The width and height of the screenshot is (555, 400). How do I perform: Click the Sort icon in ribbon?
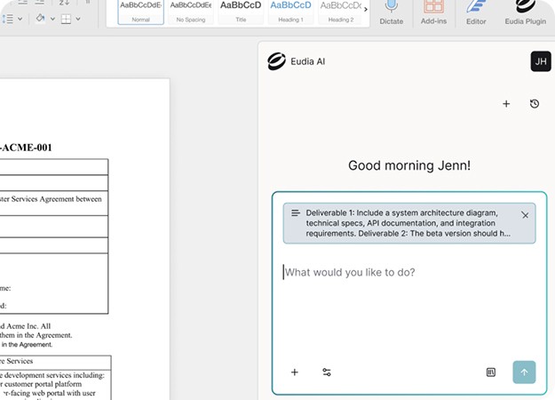pyautogui.click(x=64, y=3)
